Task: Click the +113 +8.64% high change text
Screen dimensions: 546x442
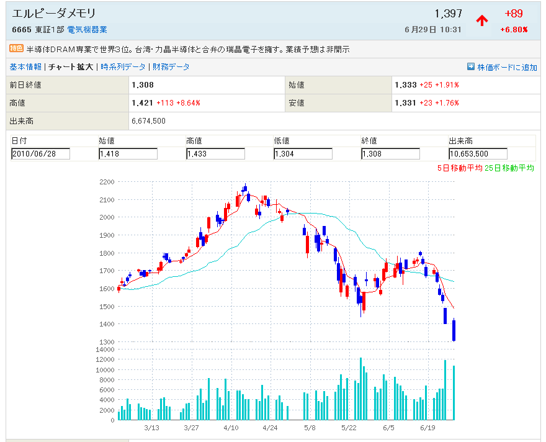Action: [178, 103]
